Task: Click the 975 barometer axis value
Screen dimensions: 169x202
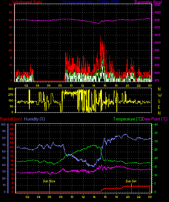Action: pyautogui.click(x=157, y=80)
